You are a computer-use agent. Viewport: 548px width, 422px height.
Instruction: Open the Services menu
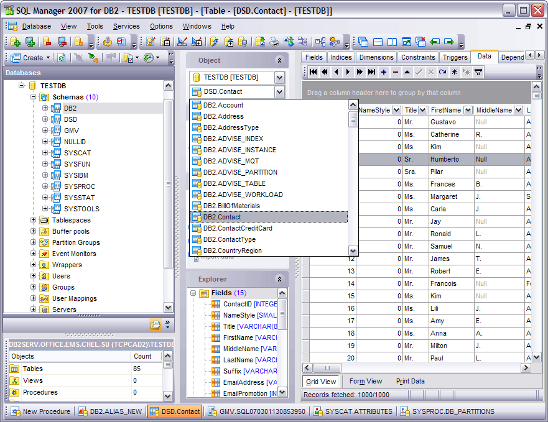pos(126,26)
